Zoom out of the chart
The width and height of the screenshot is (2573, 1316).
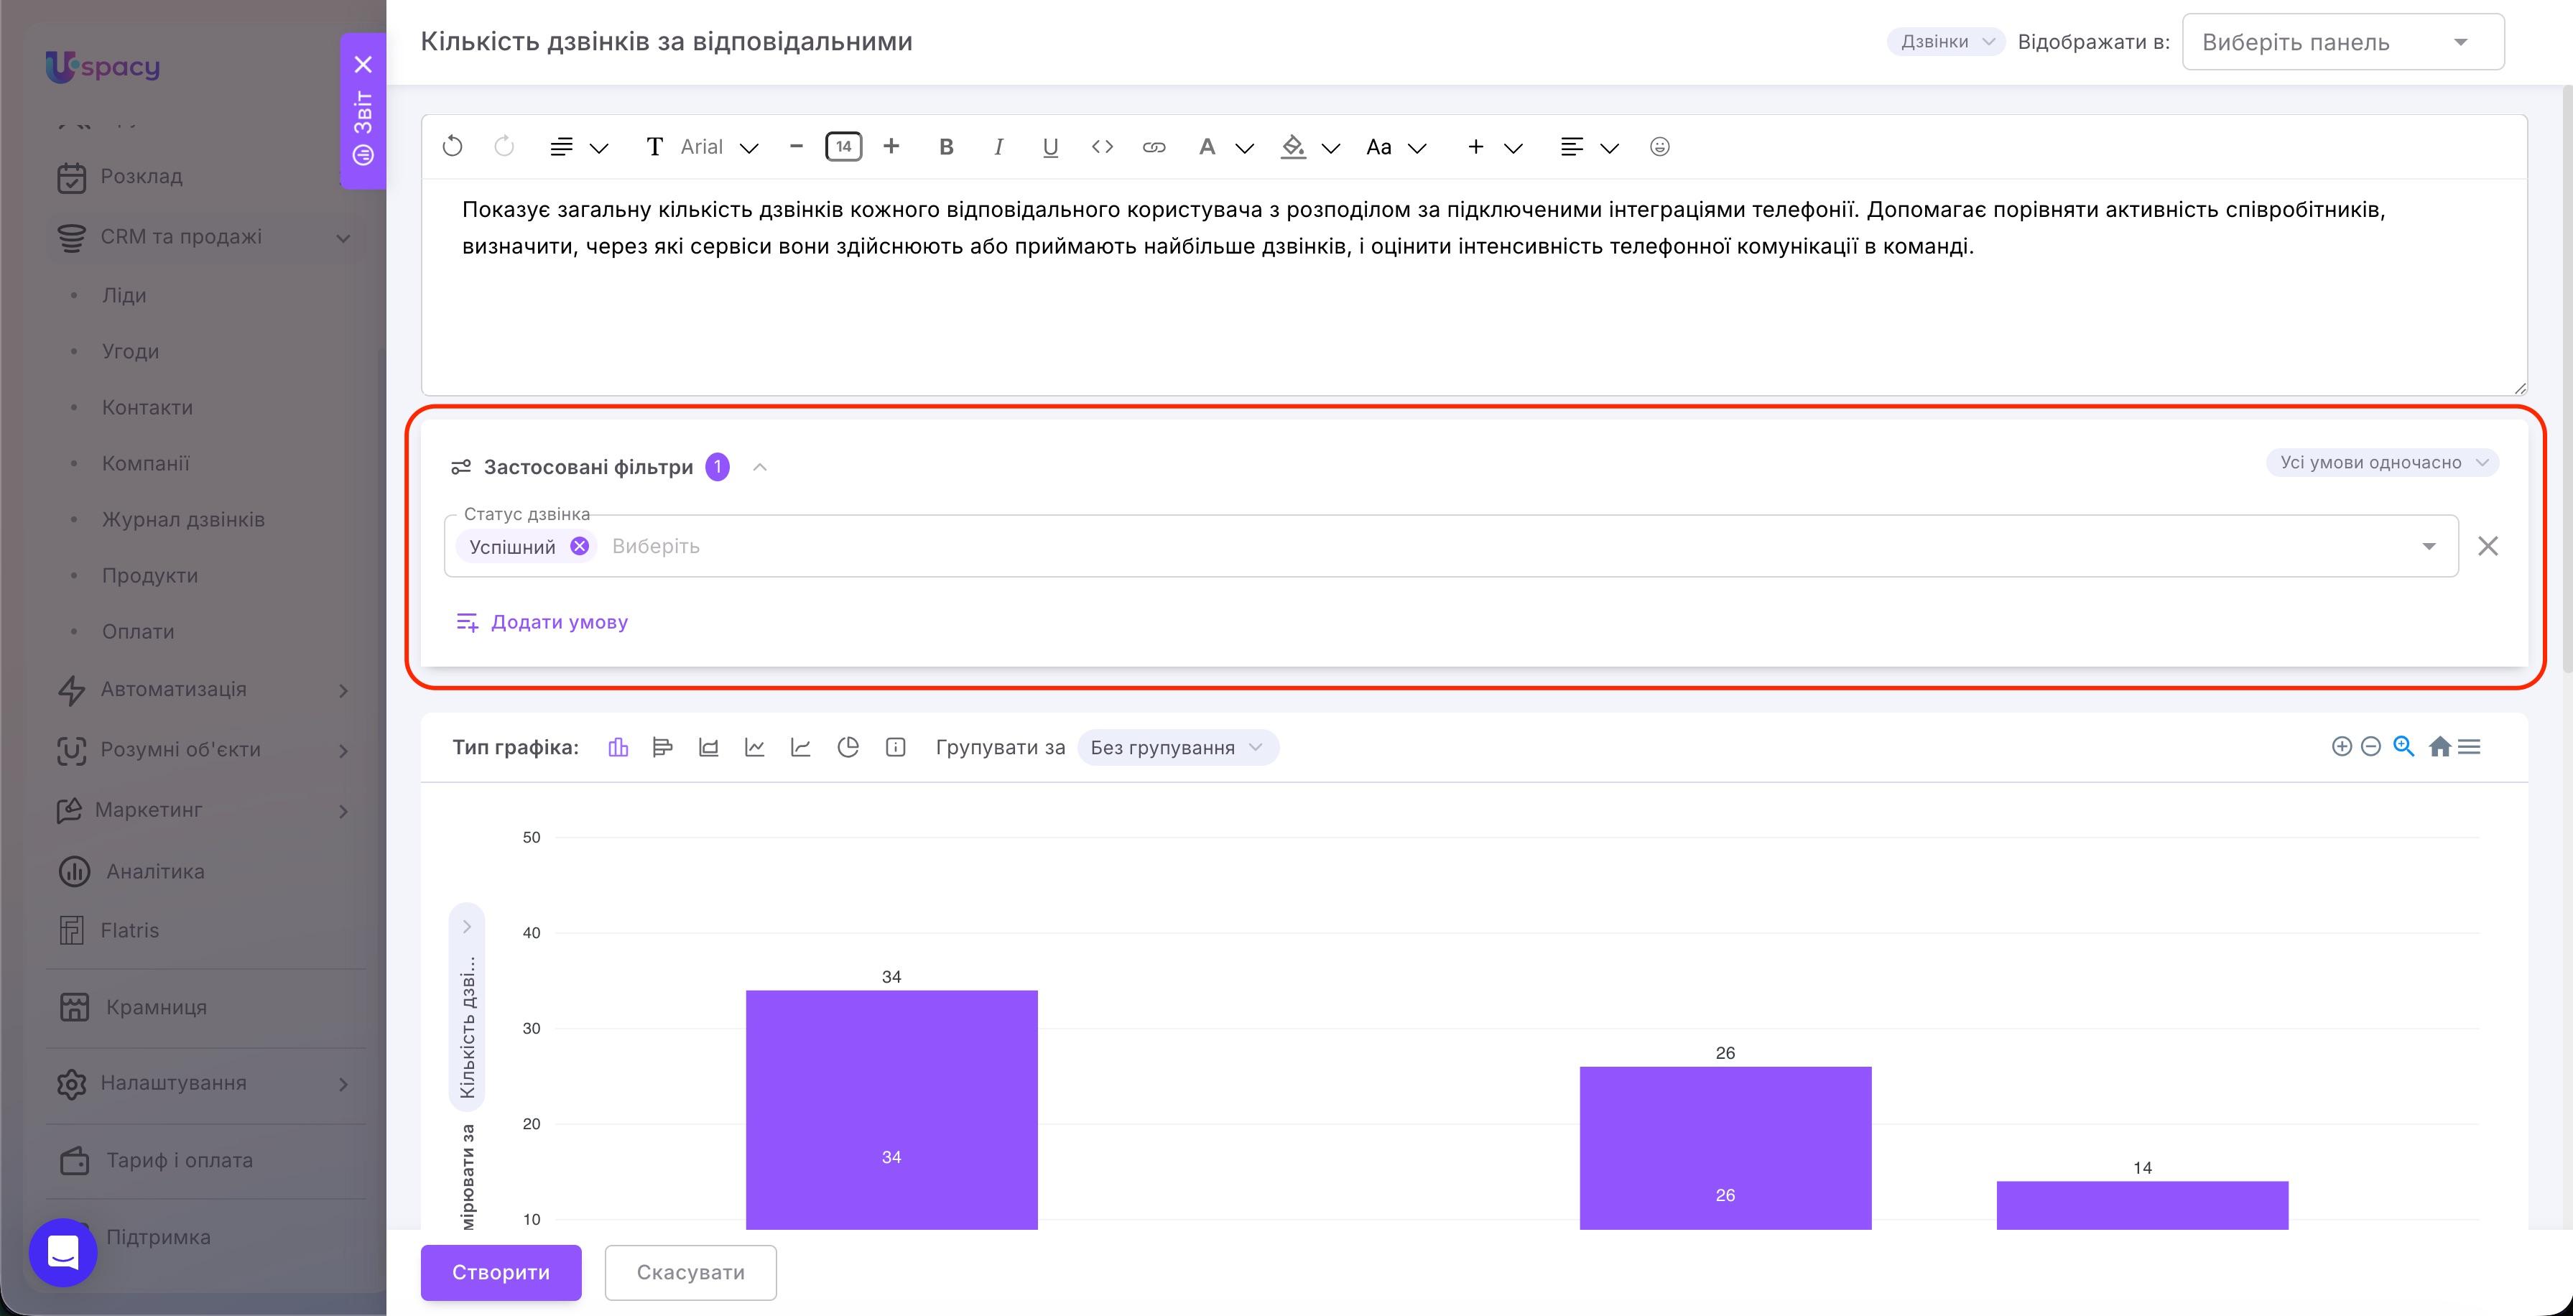(2371, 746)
